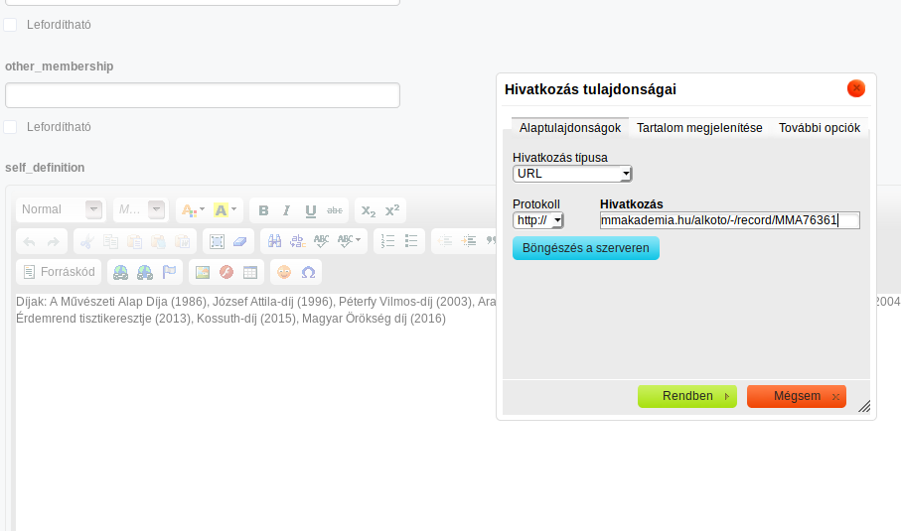
Task: Insert special character omega icon
Action: coord(308,273)
